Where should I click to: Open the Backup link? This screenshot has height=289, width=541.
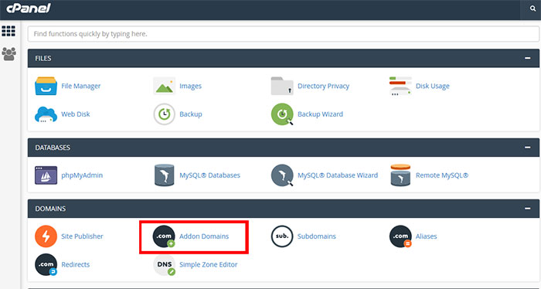[191, 114]
